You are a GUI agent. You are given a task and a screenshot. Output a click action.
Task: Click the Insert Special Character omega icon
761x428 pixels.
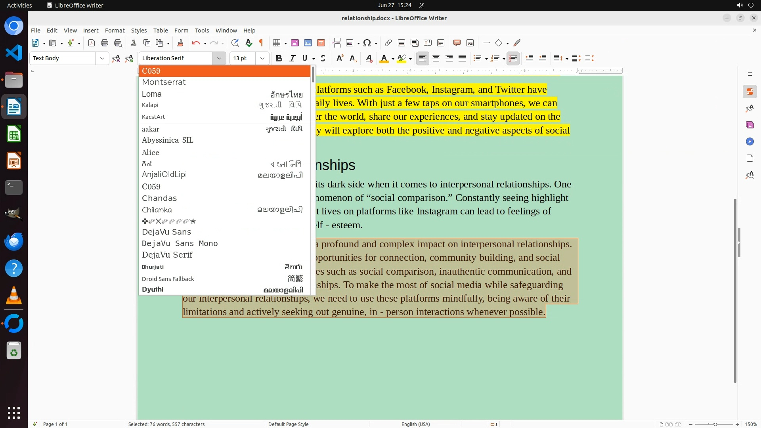tap(367, 43)
